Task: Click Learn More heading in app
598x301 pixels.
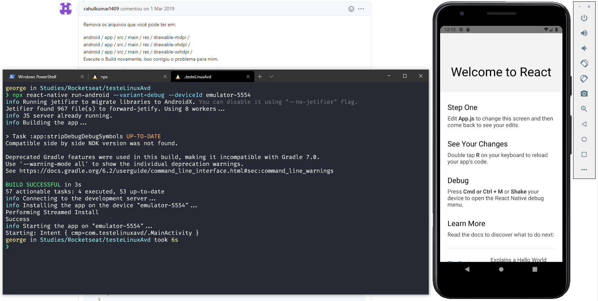Action: coord(466,224)
